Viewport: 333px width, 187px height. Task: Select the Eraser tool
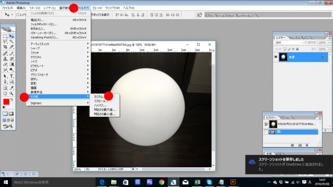[5, 64]
